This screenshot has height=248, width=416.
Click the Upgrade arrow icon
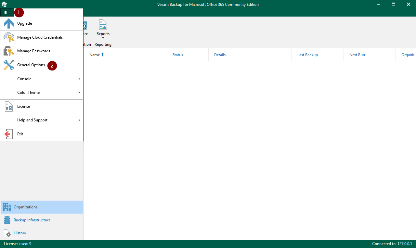tap(9, 23)
